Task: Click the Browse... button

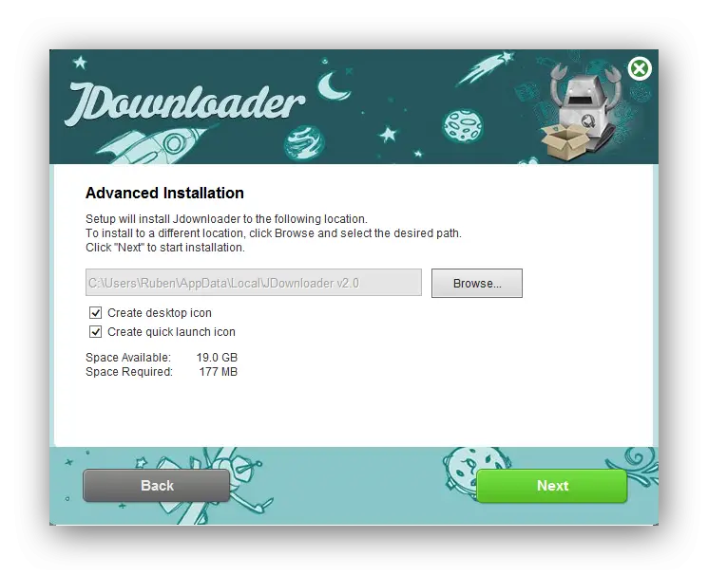Action: [x=477, y=283]
